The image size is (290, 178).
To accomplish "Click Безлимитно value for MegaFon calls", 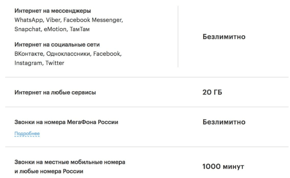I will coord(224,122).
